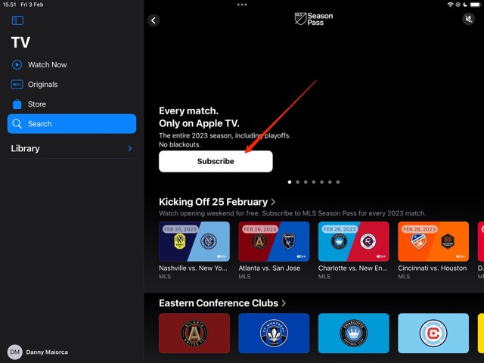Click the Watch Now play icon
484x363 pixels.
pyautogui.click(x=17, y=65)
